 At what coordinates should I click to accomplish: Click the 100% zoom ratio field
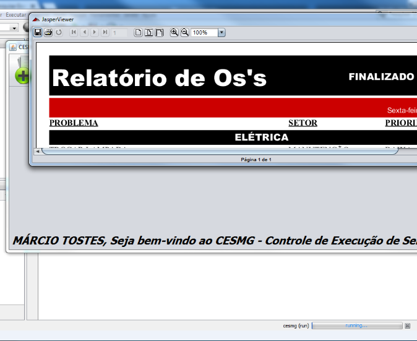point(204,33)
